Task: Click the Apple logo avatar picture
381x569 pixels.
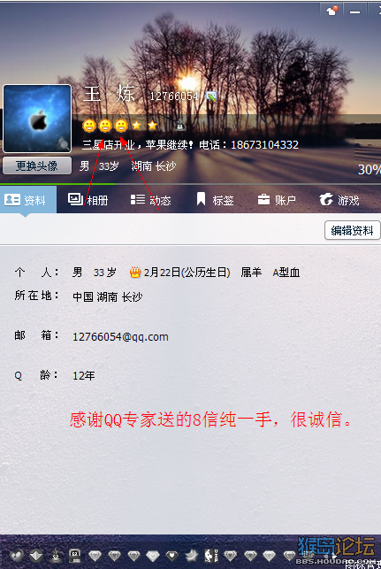Action: [x=37, y=119]
